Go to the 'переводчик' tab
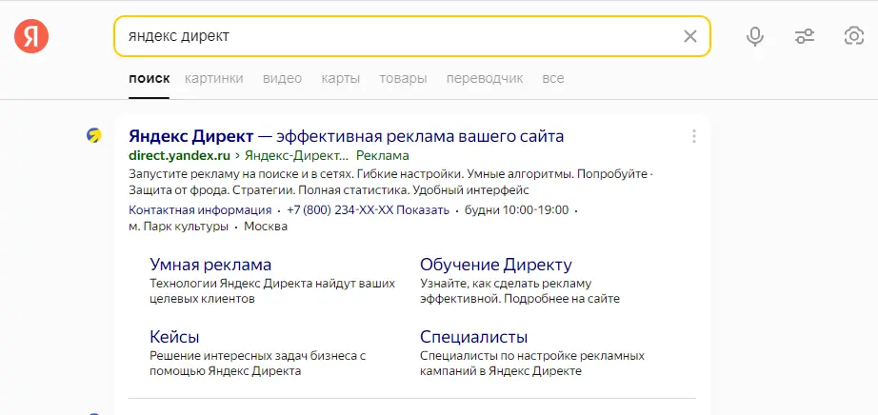 [x=485, y=78]
